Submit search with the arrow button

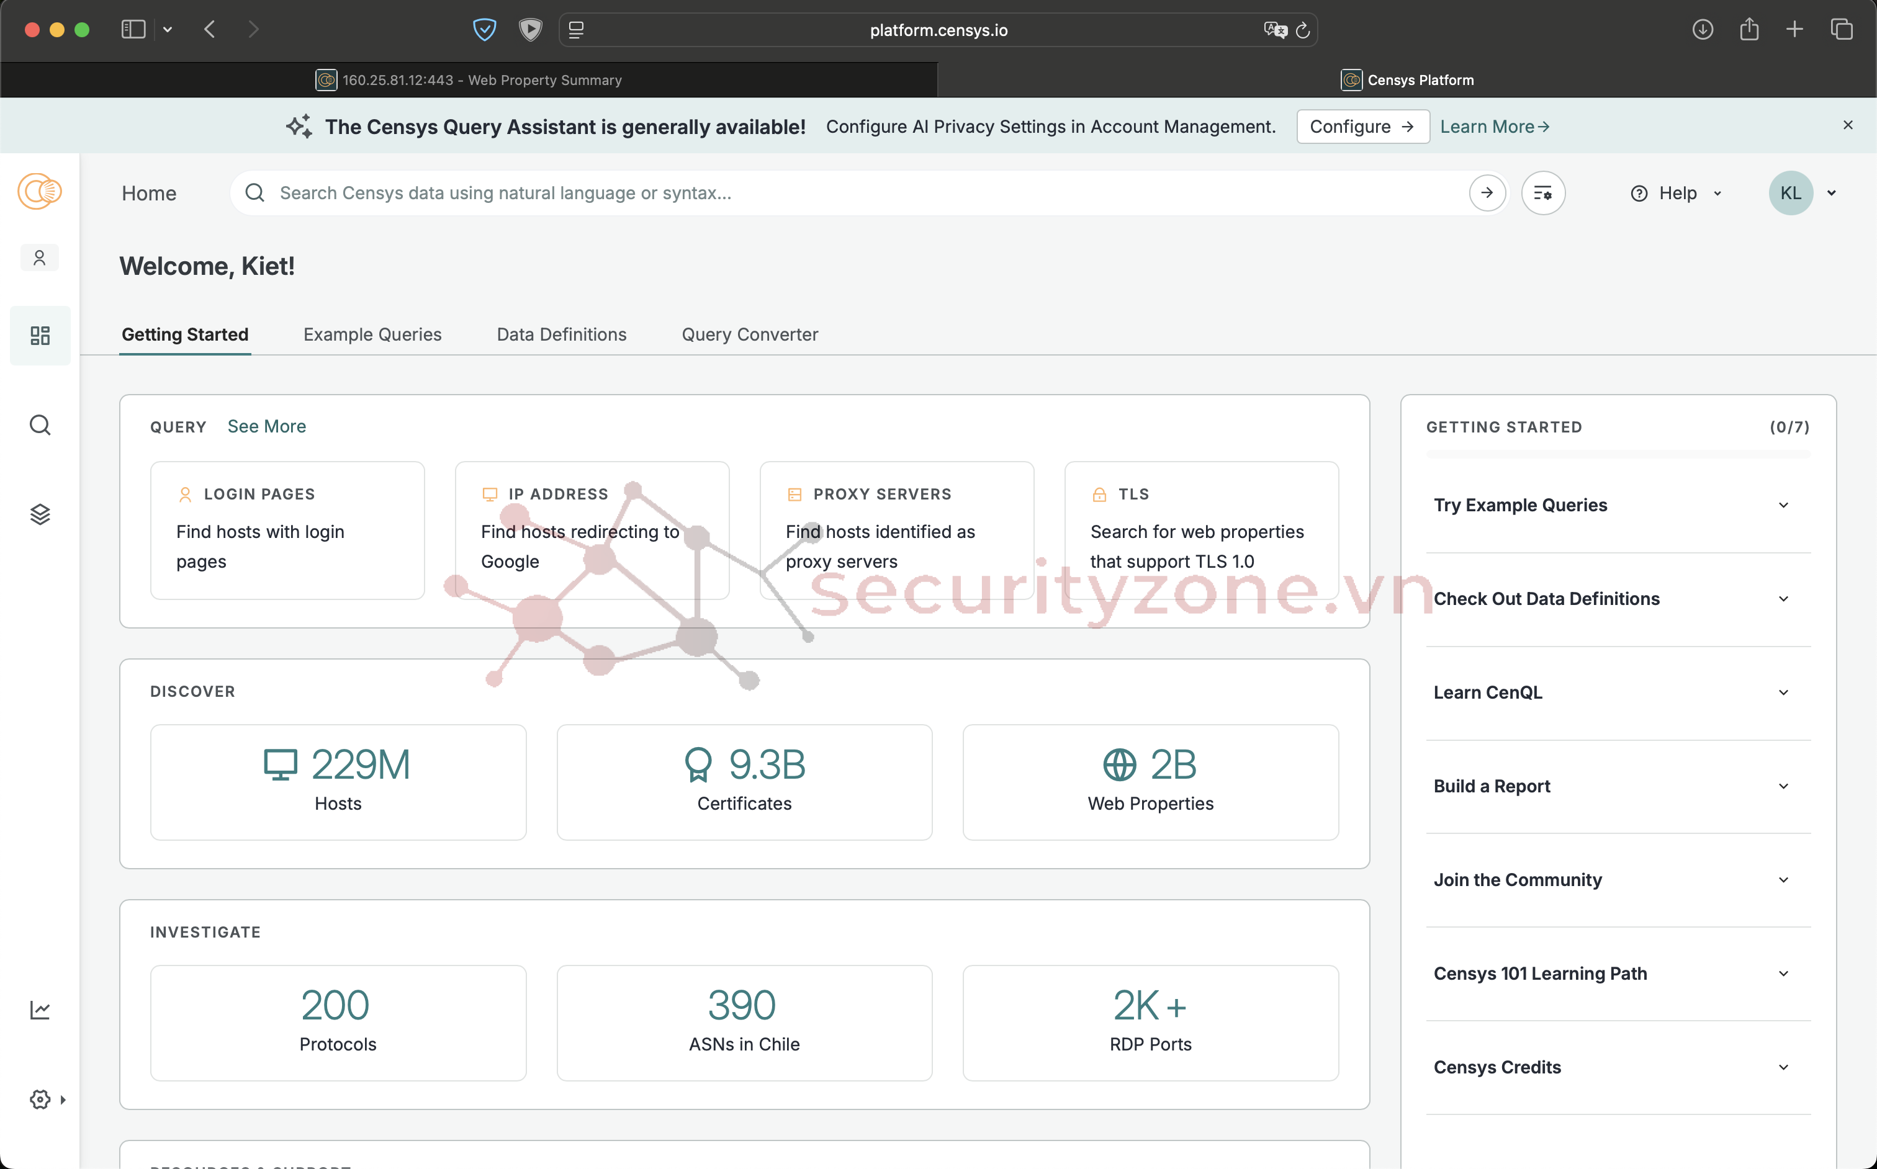(x=1487, y=192)
